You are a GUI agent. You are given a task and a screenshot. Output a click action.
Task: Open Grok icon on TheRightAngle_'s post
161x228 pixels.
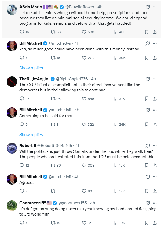[147, 79]
